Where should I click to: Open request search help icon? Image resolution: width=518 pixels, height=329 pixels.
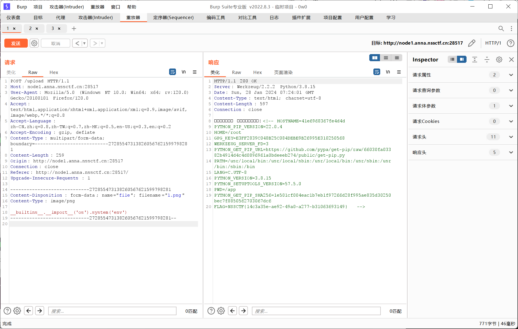tap(7, 311)
